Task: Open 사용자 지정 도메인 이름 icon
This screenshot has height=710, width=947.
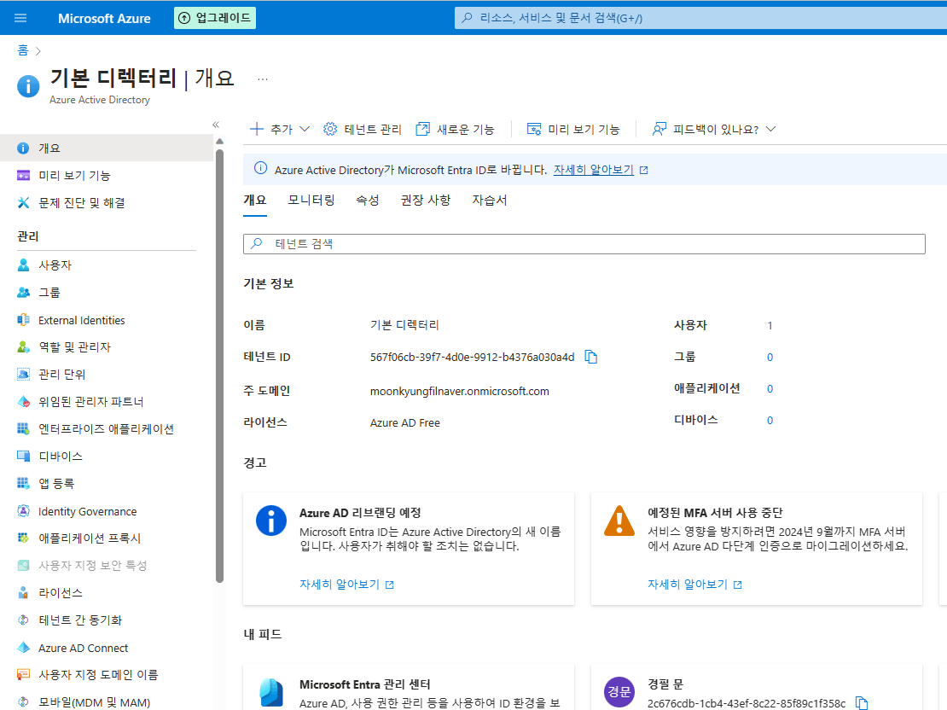Action: point(24,674)
